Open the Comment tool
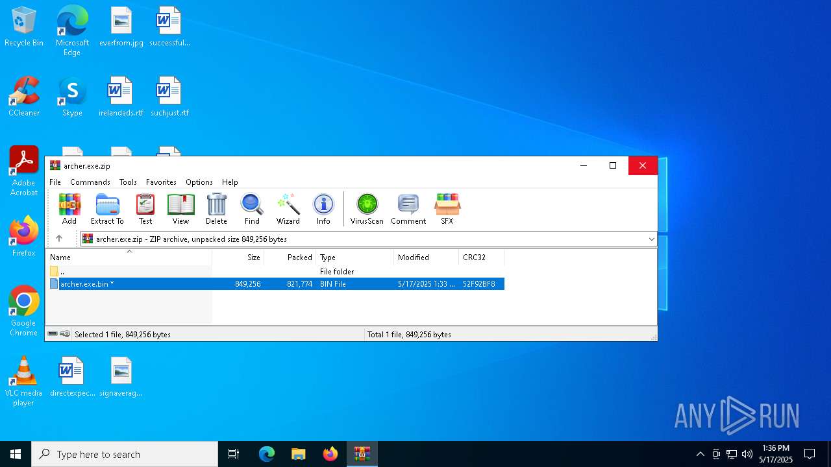The width and height of the screenshot is (831, 467). click(408, 209)
